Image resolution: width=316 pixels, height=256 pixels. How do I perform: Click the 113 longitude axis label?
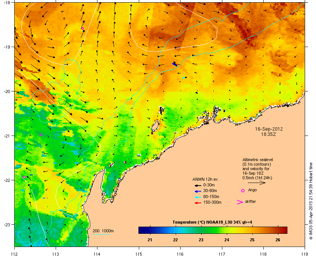[56, 254]
